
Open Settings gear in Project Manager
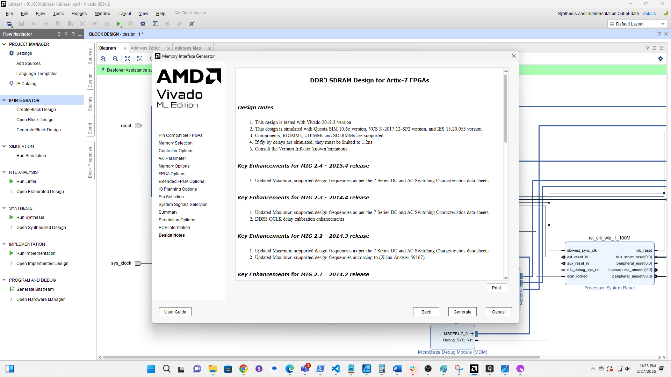point(12,53)
